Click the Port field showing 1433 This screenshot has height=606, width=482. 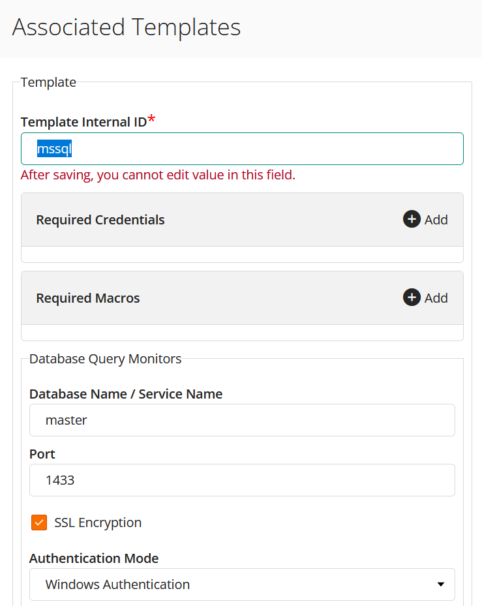point(241,480)
